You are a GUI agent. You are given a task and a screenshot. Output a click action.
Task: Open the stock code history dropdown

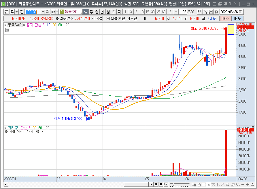click(43, 12)
